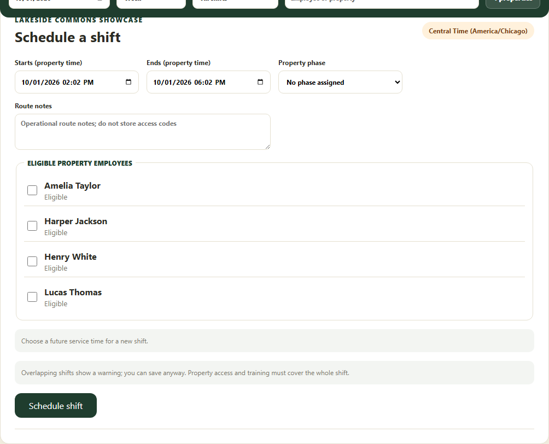
Task: Click the Lakeside Commons Showcase heading
Action: 78,20
